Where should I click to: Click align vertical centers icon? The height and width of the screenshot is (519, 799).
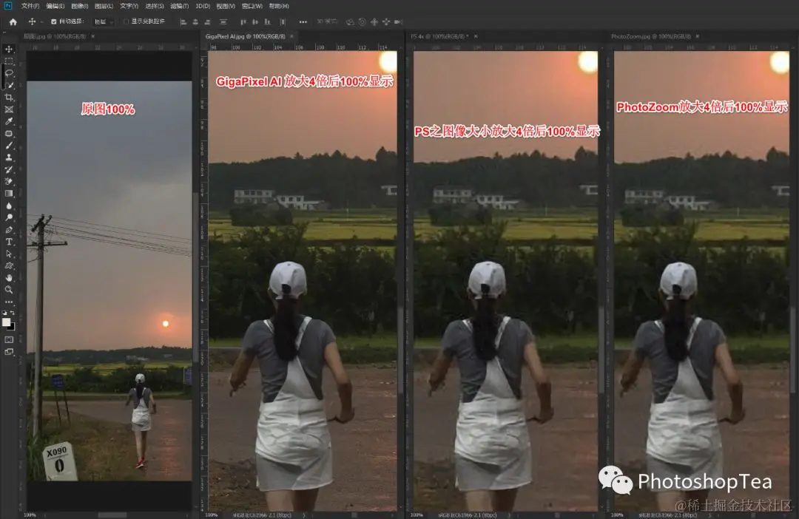254,22
